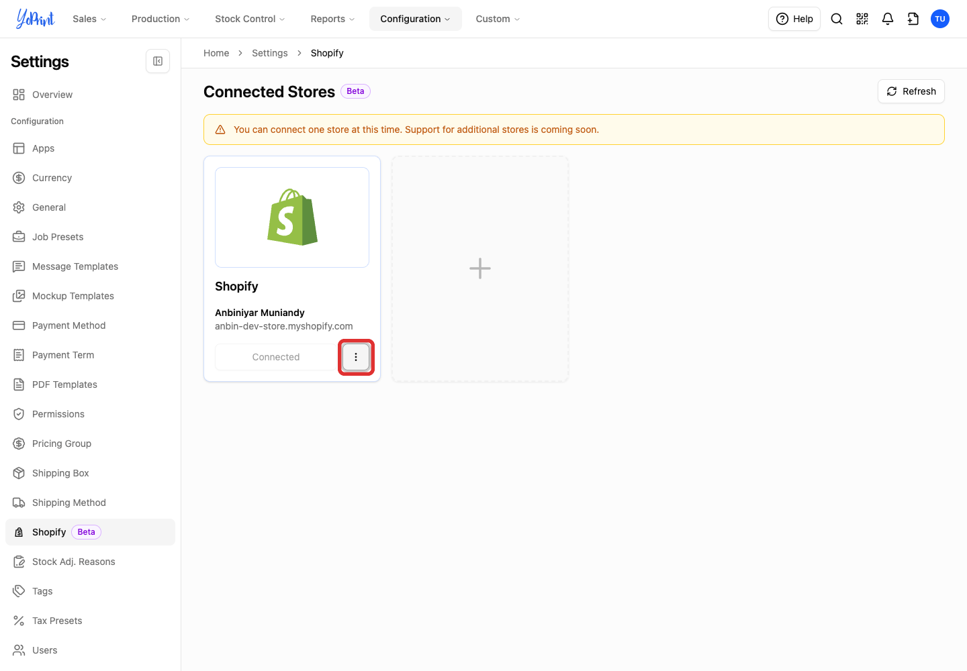This screenshot has height=671, width=967.
Task: Click the Refresh button
Action: 911,91
